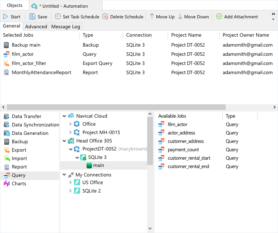
Task: Click the Connection column header
Action: 139,35
